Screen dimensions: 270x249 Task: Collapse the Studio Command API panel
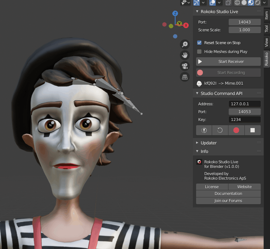click(x=197, y=93)
